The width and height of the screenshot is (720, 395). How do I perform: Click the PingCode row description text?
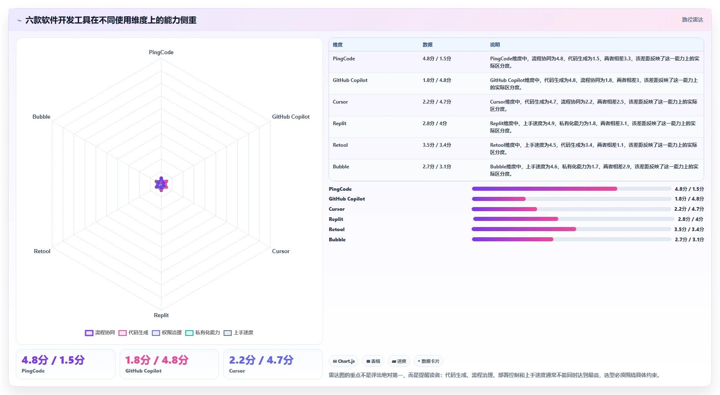[x=595, y=62]
